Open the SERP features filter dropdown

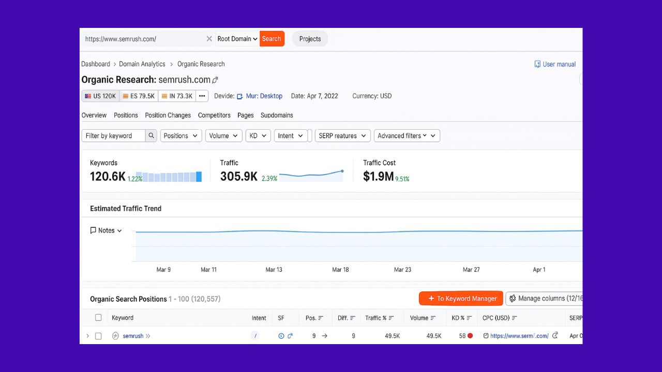[x=342, y=136]
